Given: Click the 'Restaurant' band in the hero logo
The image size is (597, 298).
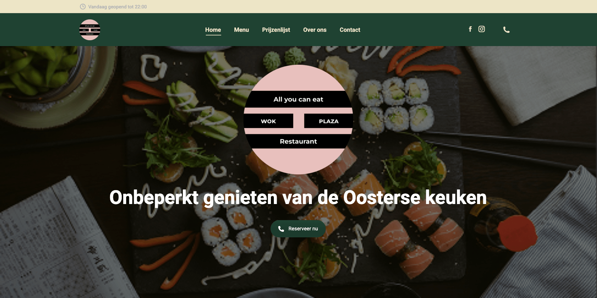Looking at the screenshot, I should click(298, 141).
